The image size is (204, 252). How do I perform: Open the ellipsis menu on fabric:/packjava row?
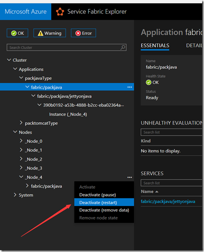pos(130,87)
